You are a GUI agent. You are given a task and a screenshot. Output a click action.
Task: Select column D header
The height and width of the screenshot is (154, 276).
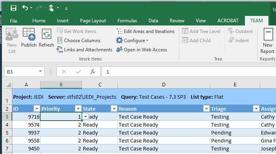(x=164, y=85)
